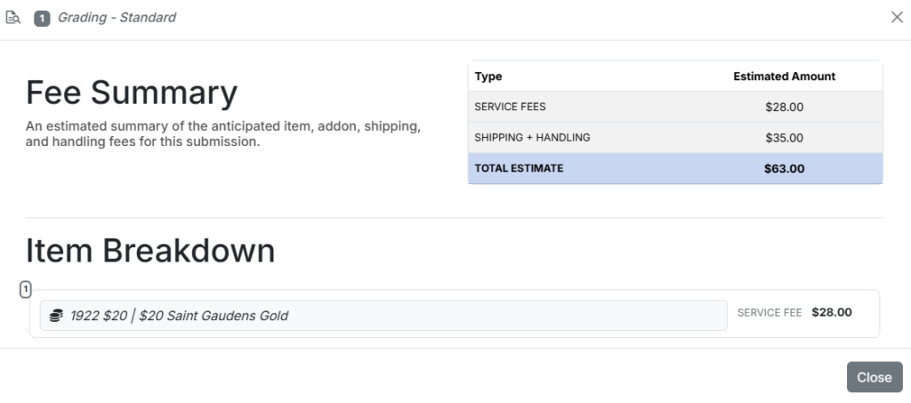Select the item number 1 badge above the row

coord(26,288)
